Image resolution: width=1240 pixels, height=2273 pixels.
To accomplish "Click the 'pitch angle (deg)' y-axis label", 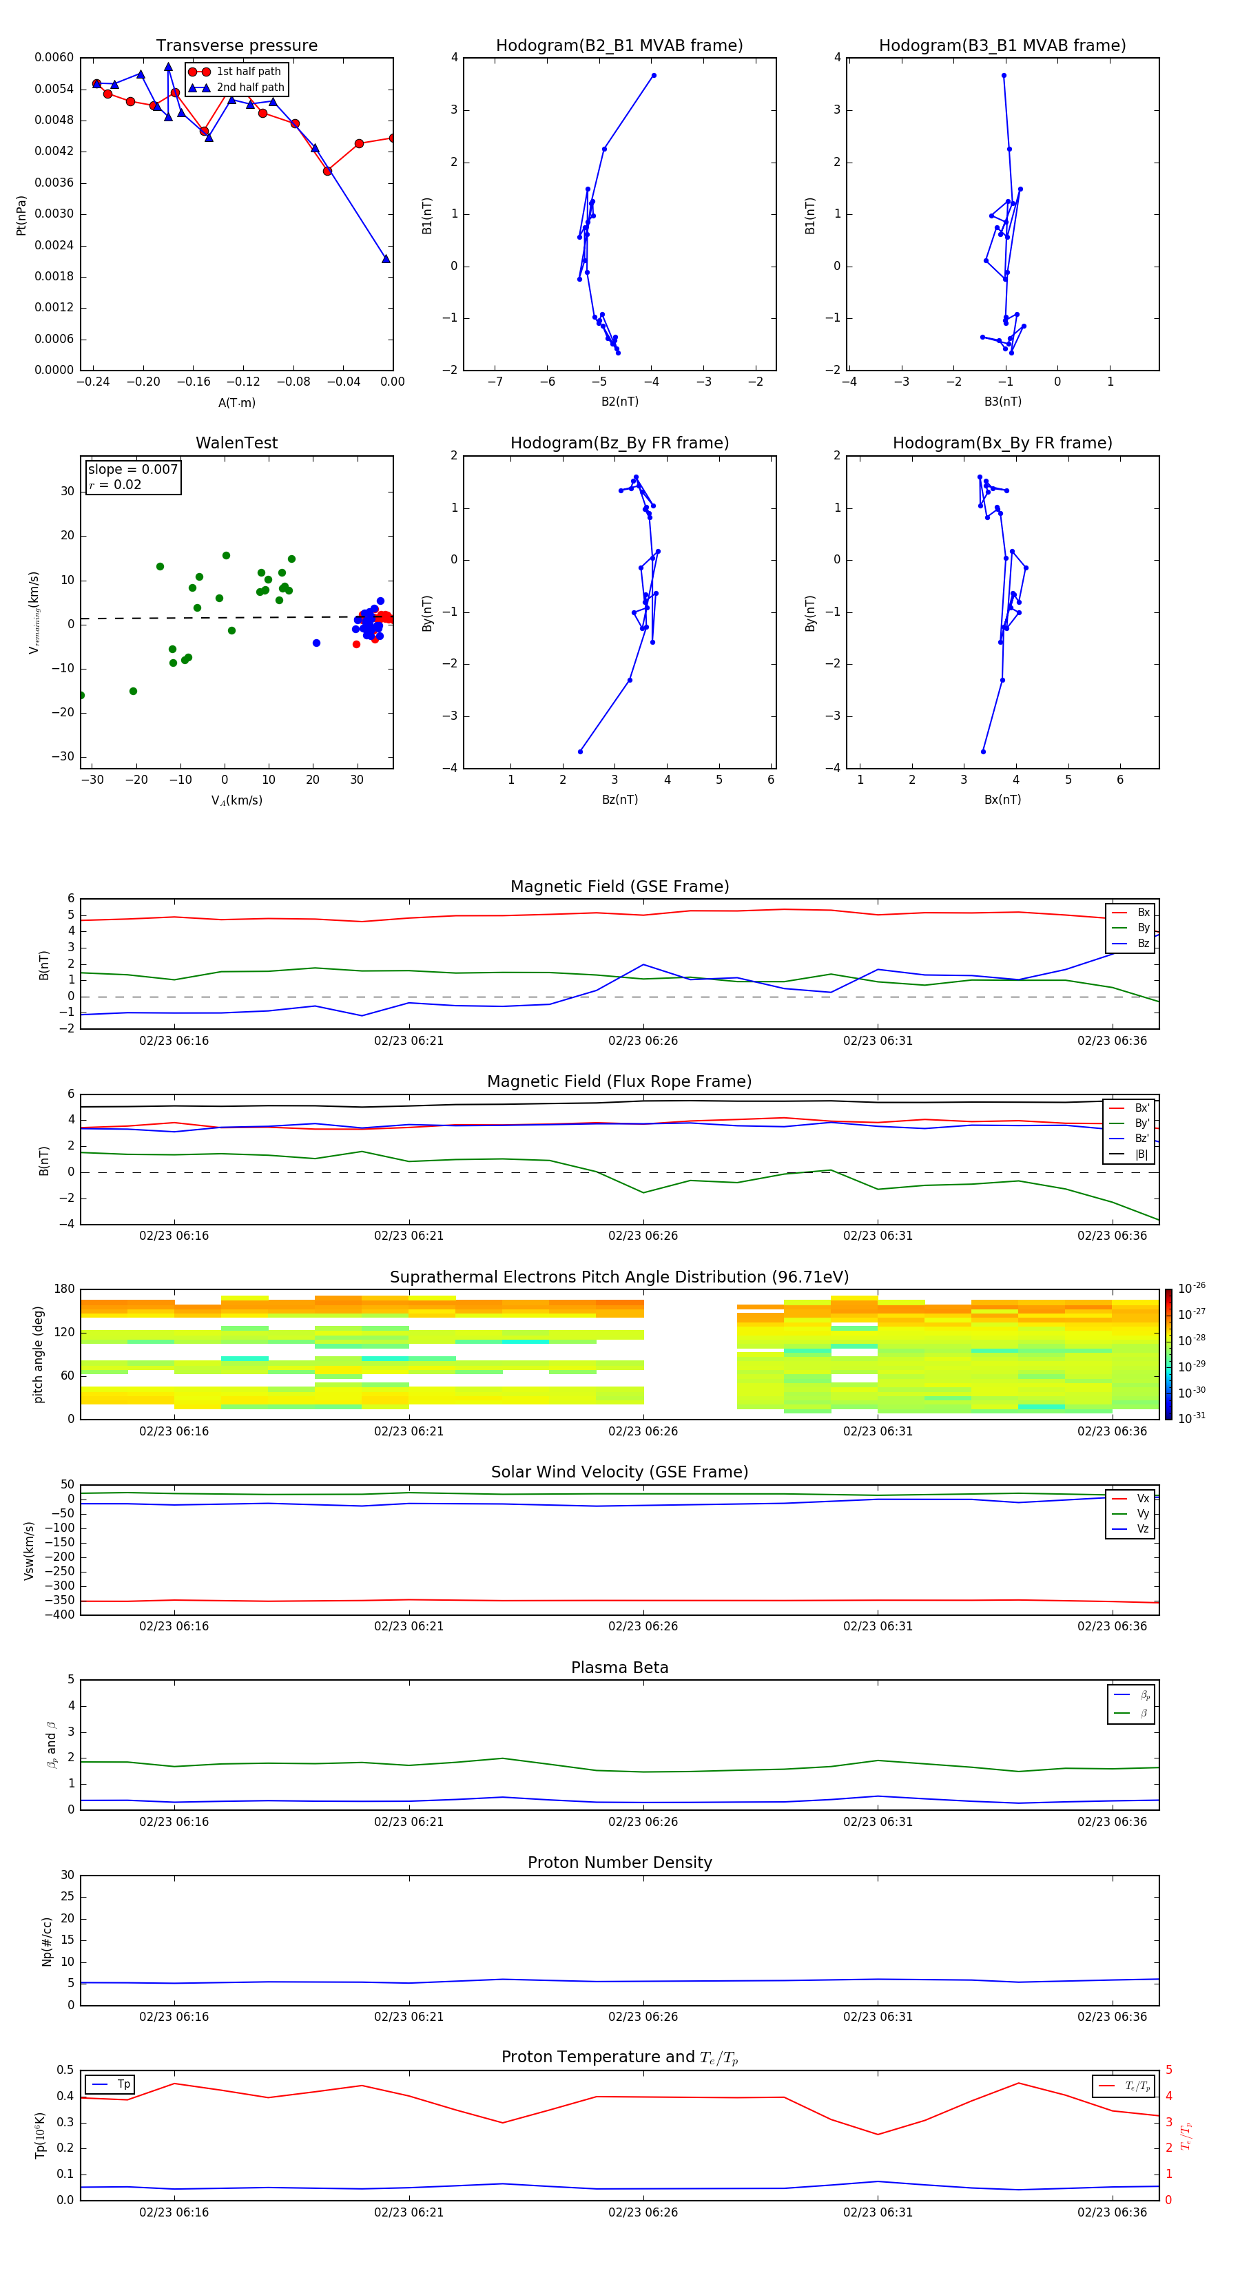I will click(x=38, y=1354).
